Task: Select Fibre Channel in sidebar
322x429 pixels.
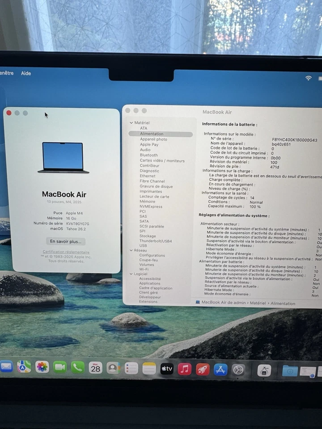Action: [x=152, y=181]
